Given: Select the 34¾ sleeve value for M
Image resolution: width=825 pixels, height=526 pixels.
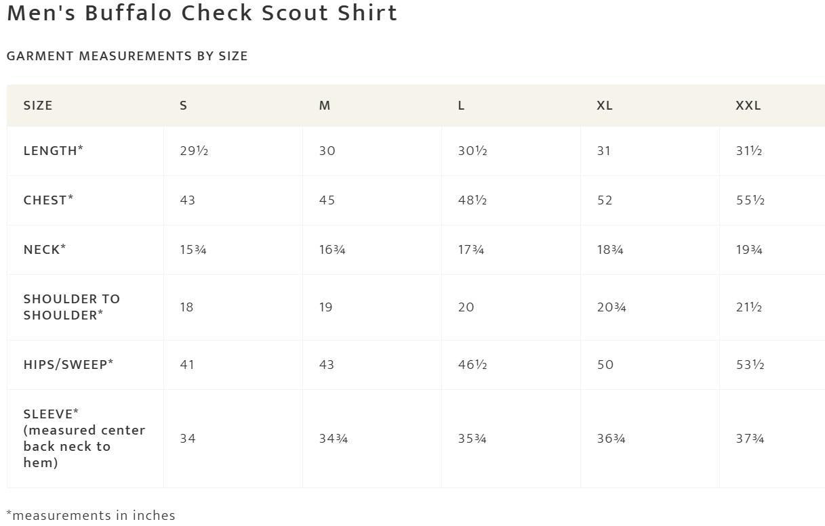Looking at the screenshot, I should [334, 439].
